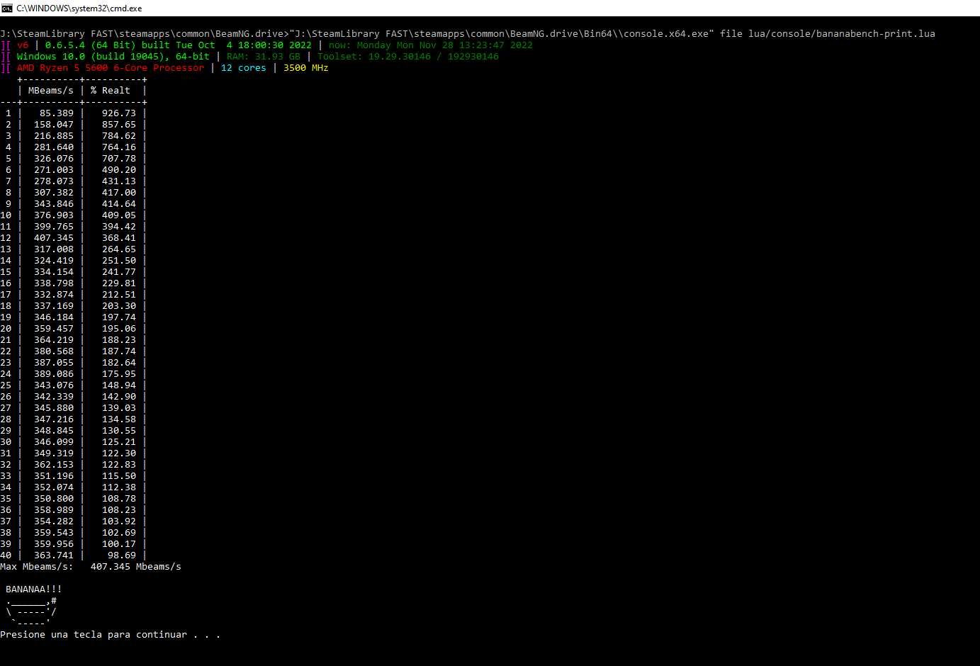Image resolution: width=980 pixels, height=666 pixels.
Task: Click the value 857.65 in row 2
Action: tap(119, 125)
